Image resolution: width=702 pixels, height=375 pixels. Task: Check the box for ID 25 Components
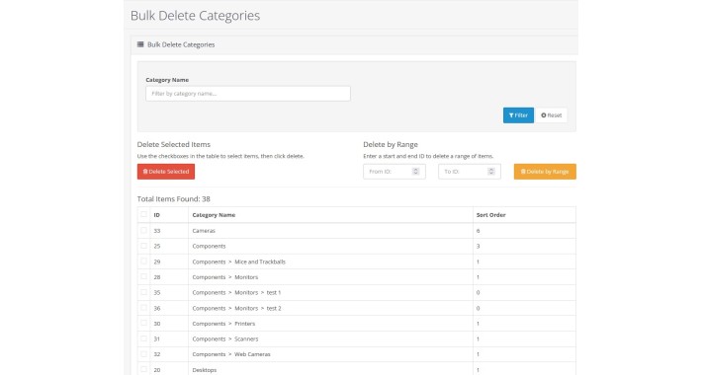click(143, 246)
